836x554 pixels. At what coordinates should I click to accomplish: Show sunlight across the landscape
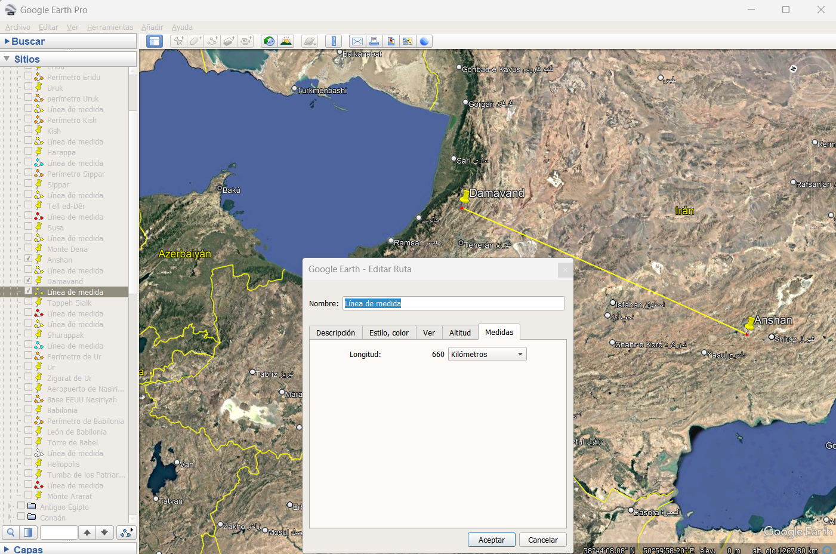click(x=286, y=41)
